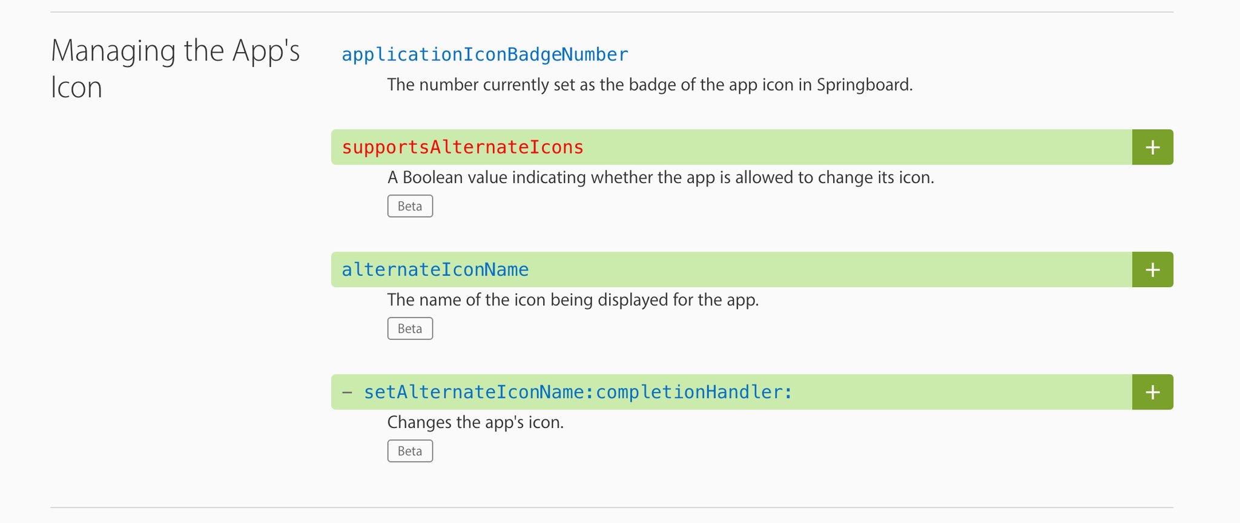
Task: Click the Beta badge under supportsAlternateIcons
Action: pos(410,206)
